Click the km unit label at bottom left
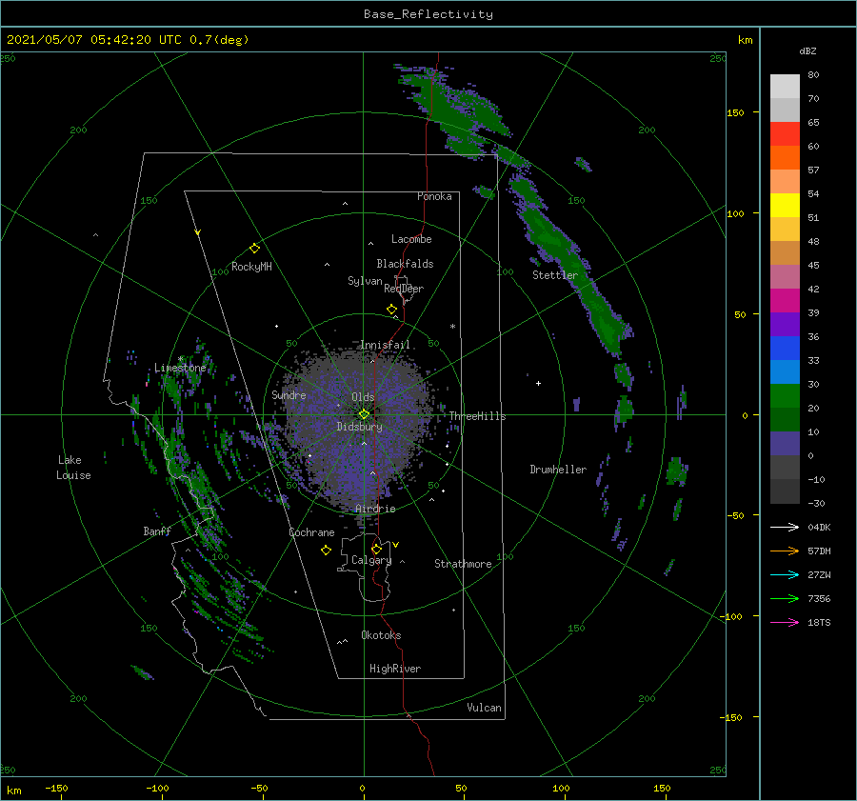The height and width of the screenshot is (801, 857). pyautogui.click(x=14, y=791)
